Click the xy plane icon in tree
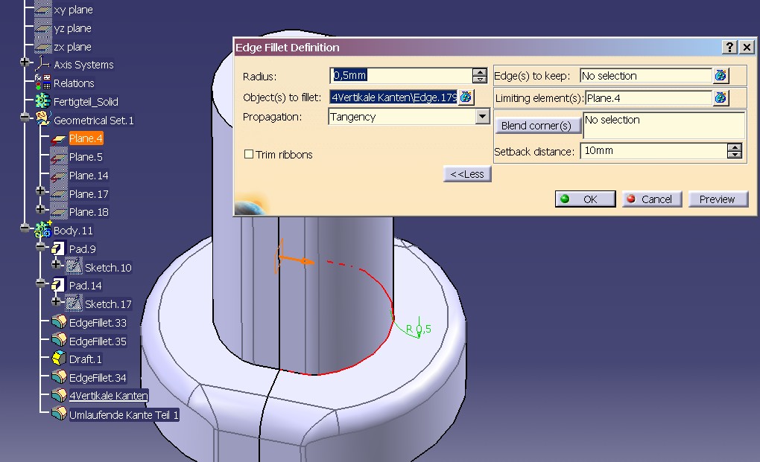Image resolution: width=760 pixels, height=462 pixels. pos(42,10)
